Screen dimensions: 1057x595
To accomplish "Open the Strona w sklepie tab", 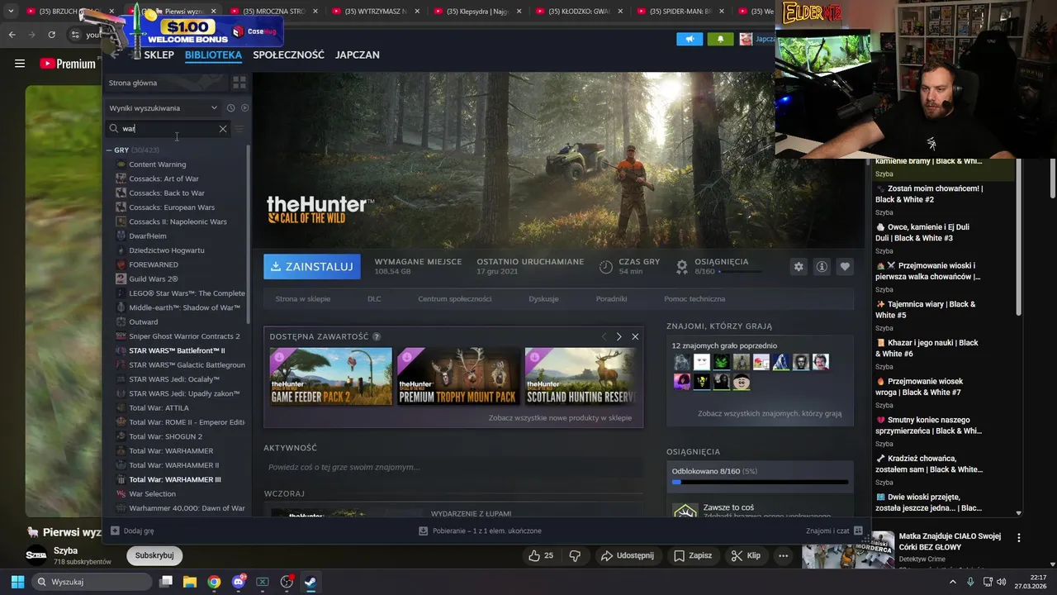I will 302,299.
